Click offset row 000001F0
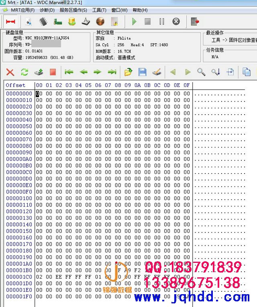Viewport: 257px width, 307px height. click(x=19, y=297)
